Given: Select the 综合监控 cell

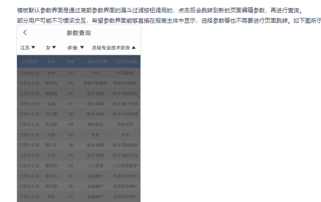Looking at the screenshot, I should pos(126,124).
